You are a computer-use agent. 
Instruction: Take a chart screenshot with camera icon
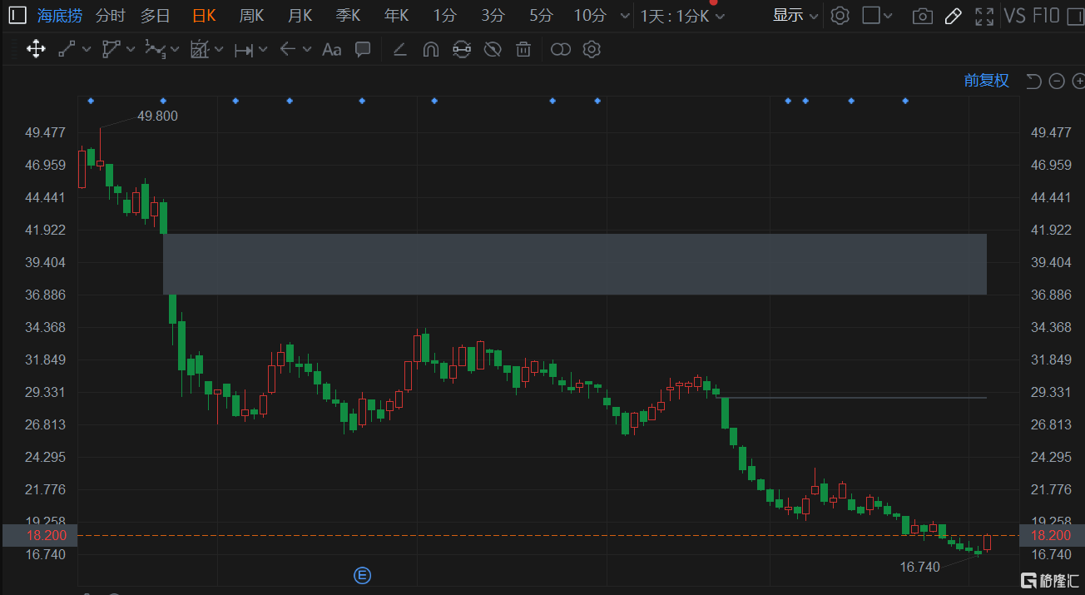922,16
